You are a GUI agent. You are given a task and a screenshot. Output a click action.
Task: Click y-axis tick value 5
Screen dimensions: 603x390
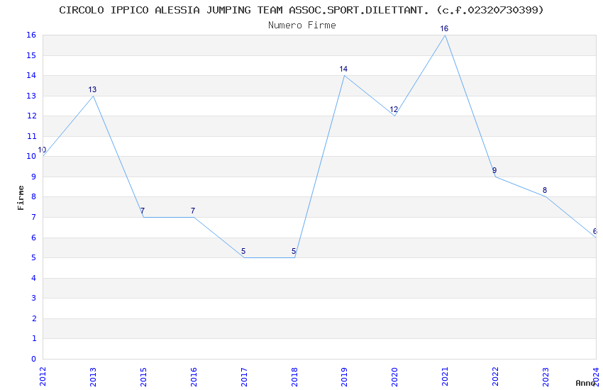pos(34,257)
